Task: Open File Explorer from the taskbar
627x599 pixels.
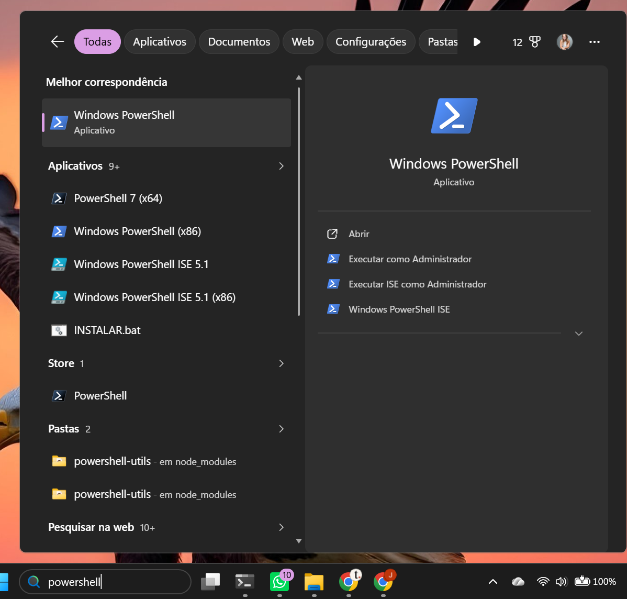Action: pos(314,581)
